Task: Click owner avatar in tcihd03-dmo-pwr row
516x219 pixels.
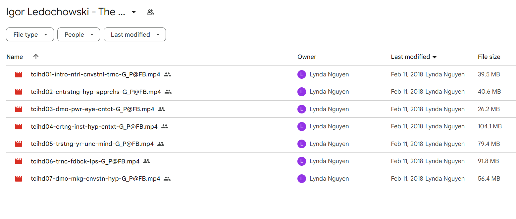Action: click(x=301, y=109)
